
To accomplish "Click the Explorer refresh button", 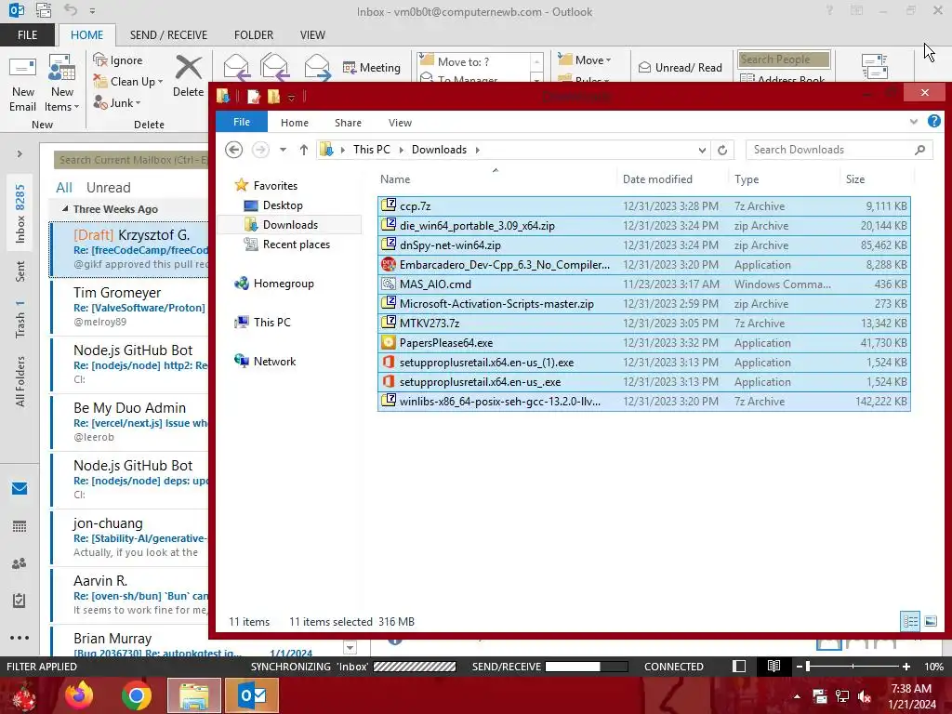I will pos(721,150).
